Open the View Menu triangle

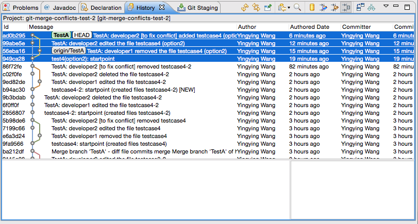[x=386, y=6]
